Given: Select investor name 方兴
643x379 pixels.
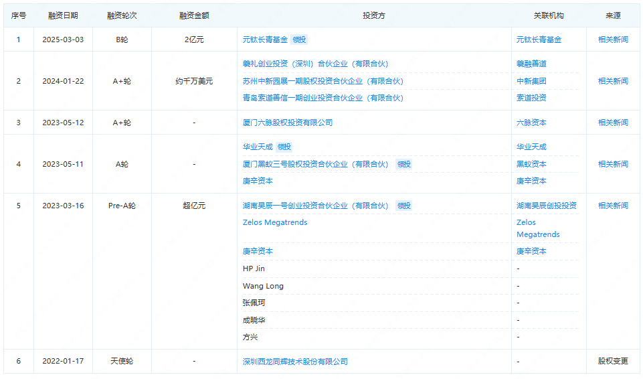Looking at the screenshot, I should (x=250, y=337).
